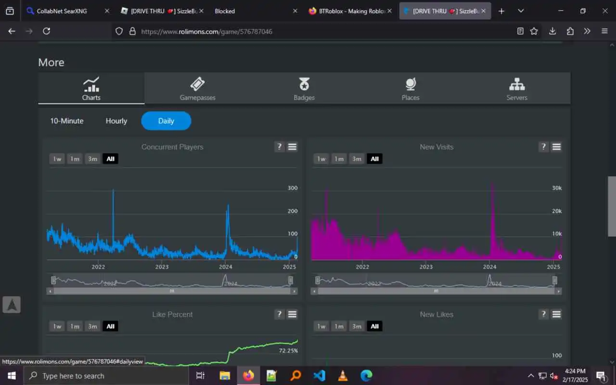Viewport: 616px width, 385px height.
Task: Set New Visits range to 1m
Action: 339,159
